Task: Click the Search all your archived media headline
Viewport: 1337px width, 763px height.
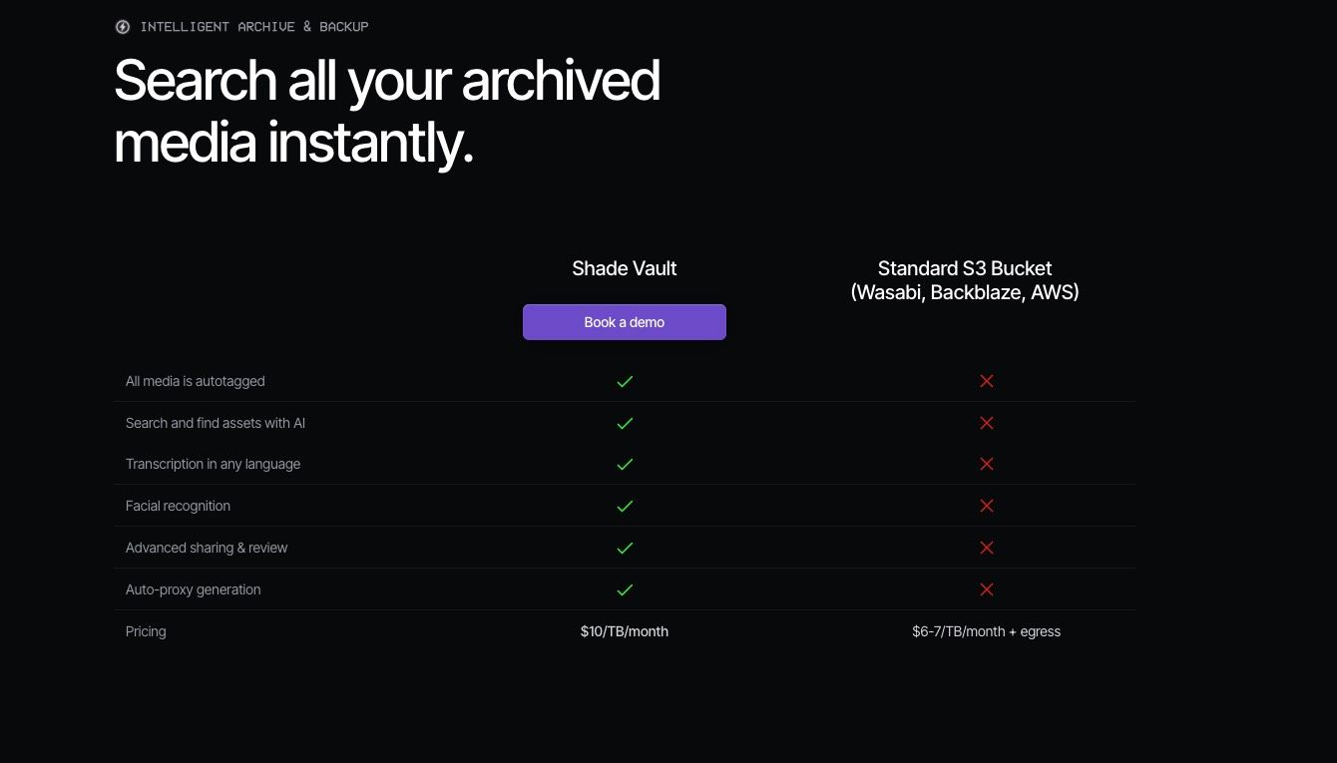Action: pyautogui.click(x=387, y=111)
